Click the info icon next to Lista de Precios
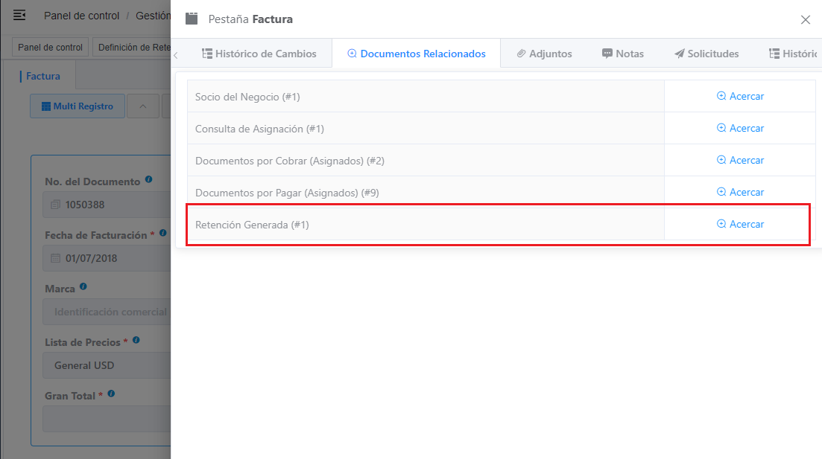The width and height of the screenshot is (822, 459). point(136,340)
